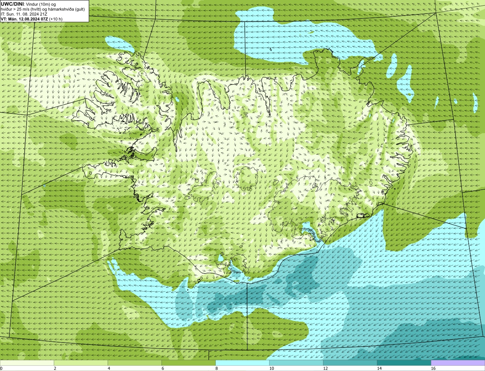This screenshot has width=485, height=371.
Task: Select the 14–16 m/s dark teal legend segment
Action: 404,363
